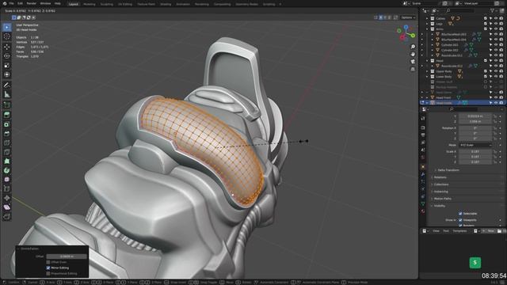
Task: Select the Loop Cut tool
Action: (x=7, y=142)
